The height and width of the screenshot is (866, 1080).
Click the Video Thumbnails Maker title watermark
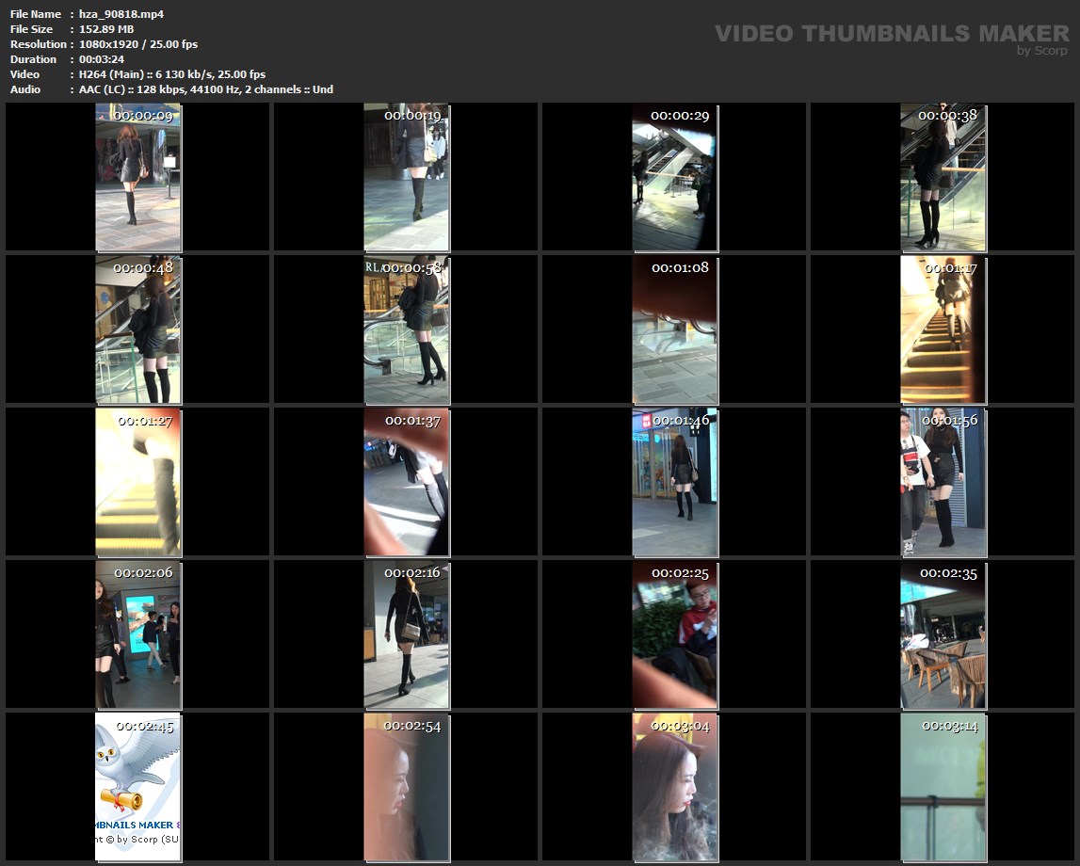pos(891,34)
